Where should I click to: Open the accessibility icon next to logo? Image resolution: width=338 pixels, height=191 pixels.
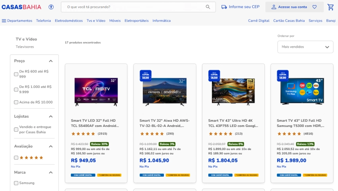pos(51,7)
